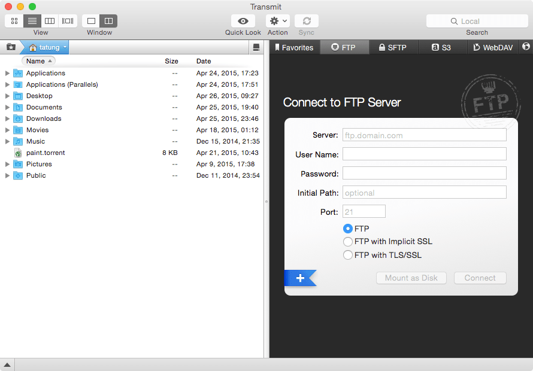The height and width of the screenshot is (371, 533).
Task: Click the Pictures folder icon
Action: pos(18,164)
